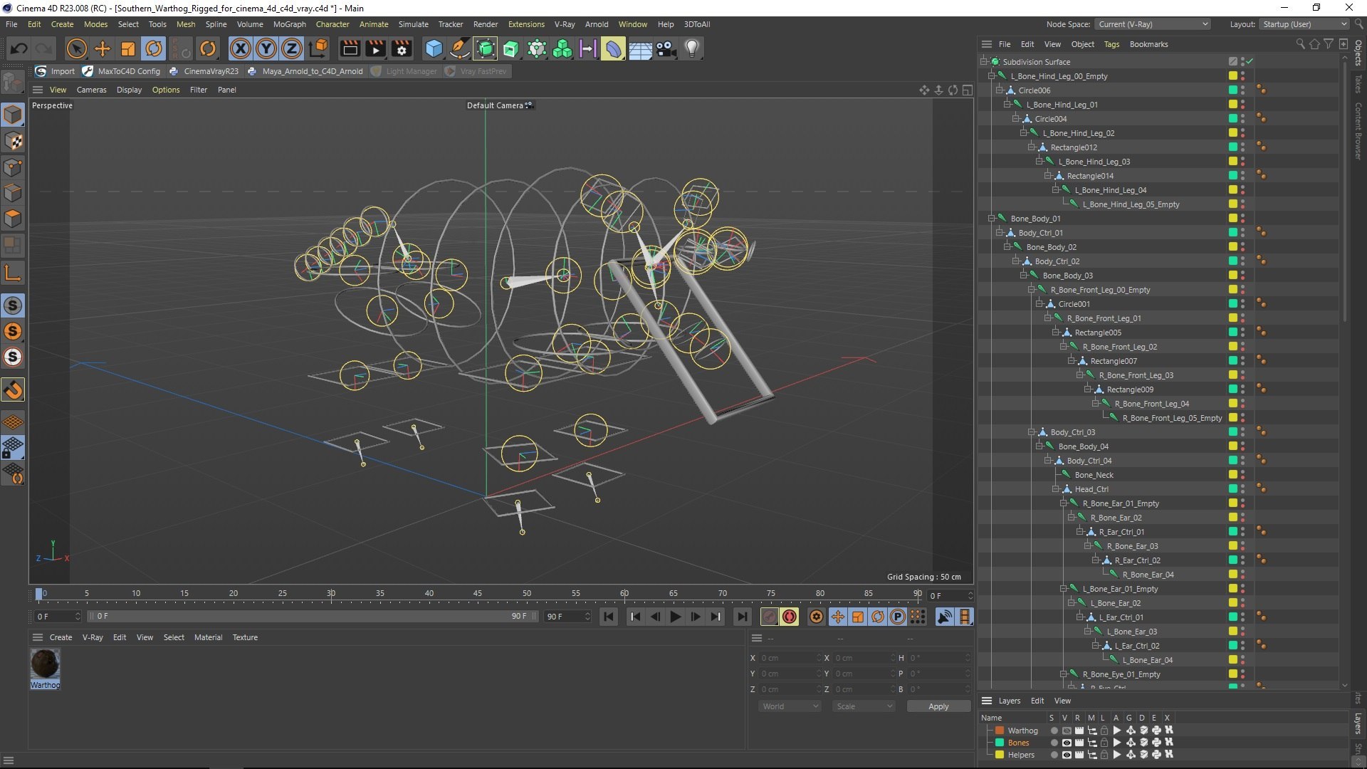This screenshot has height=769, width=1367.
Task: Toggle visibility of the Bones layer
Action: click(x=1067, y=743)
